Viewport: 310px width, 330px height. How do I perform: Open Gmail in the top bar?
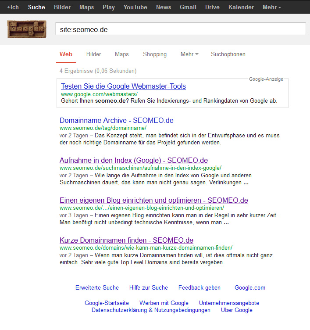[188, 7]
